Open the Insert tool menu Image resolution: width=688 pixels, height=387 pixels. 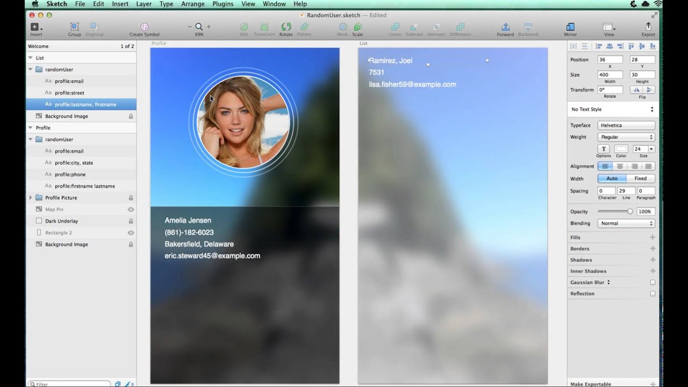36,27
